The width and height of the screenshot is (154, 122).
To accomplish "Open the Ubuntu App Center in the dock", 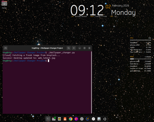I will (65, 119).
